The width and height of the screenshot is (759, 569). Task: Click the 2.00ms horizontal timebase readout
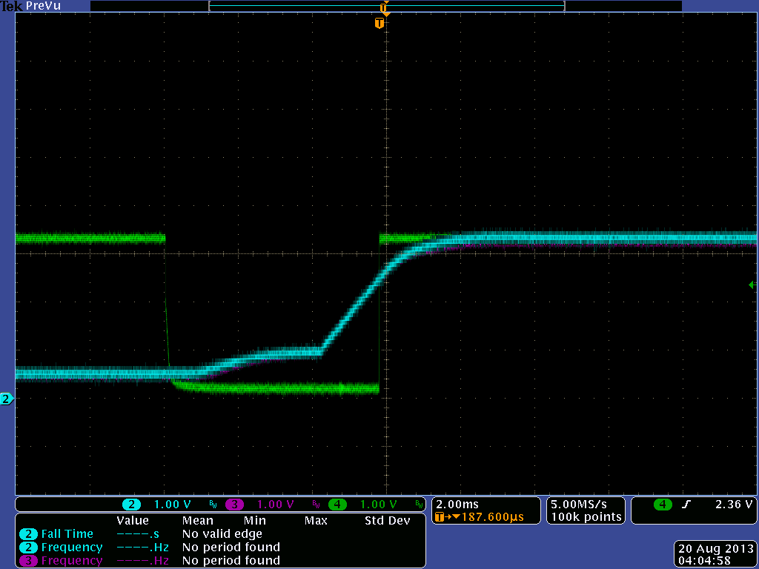pos(457,505)
